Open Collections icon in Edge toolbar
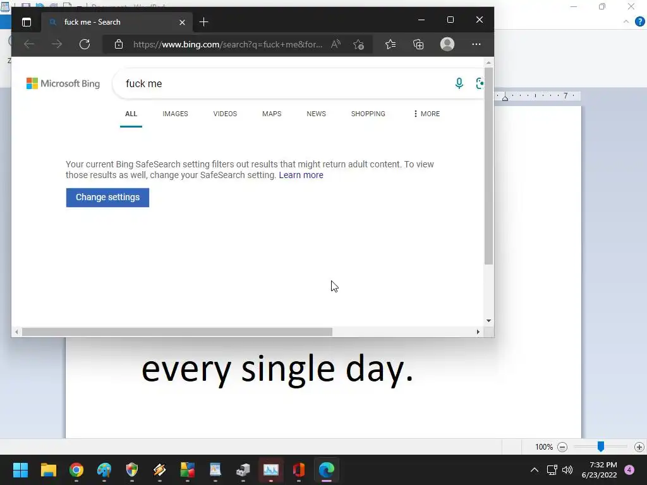 418,44
